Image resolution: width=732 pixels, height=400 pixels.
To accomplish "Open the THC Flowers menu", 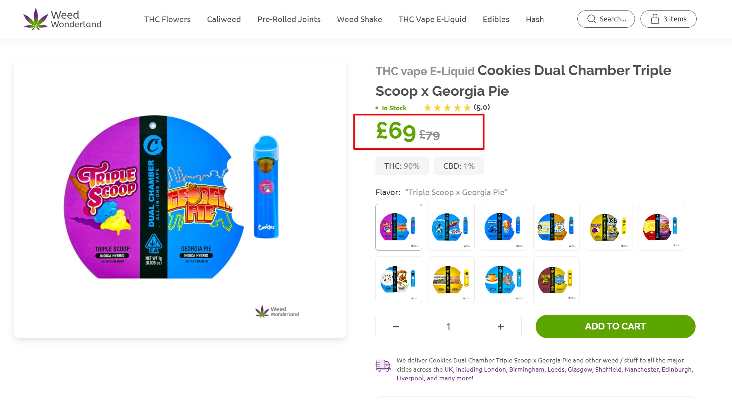I will click(x=167, y=19).
